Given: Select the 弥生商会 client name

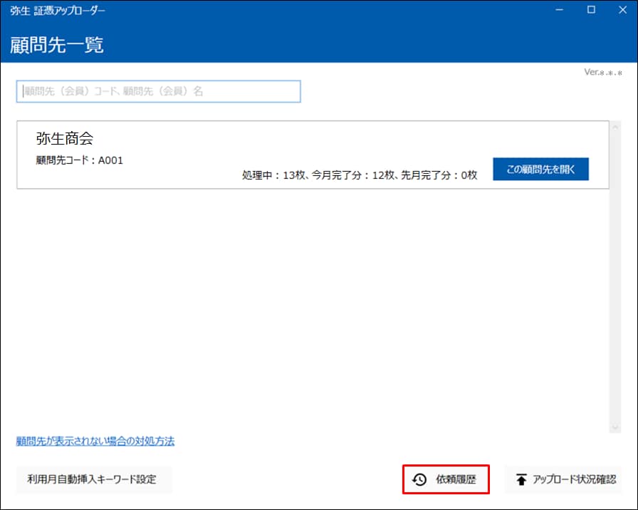Looking at the screenshot, I should (x=65, y=139).
